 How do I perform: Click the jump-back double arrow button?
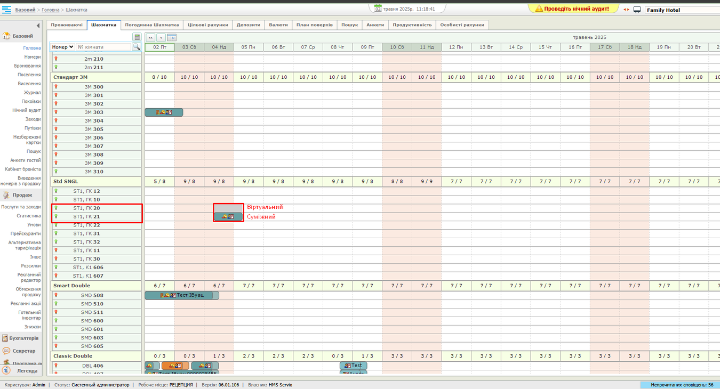click(150, 38)
